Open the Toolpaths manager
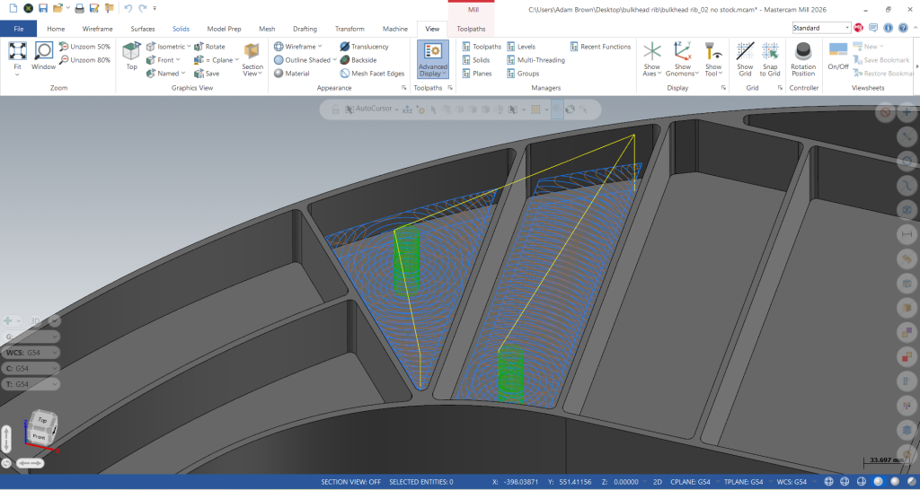920x490 pixels. 482,47
